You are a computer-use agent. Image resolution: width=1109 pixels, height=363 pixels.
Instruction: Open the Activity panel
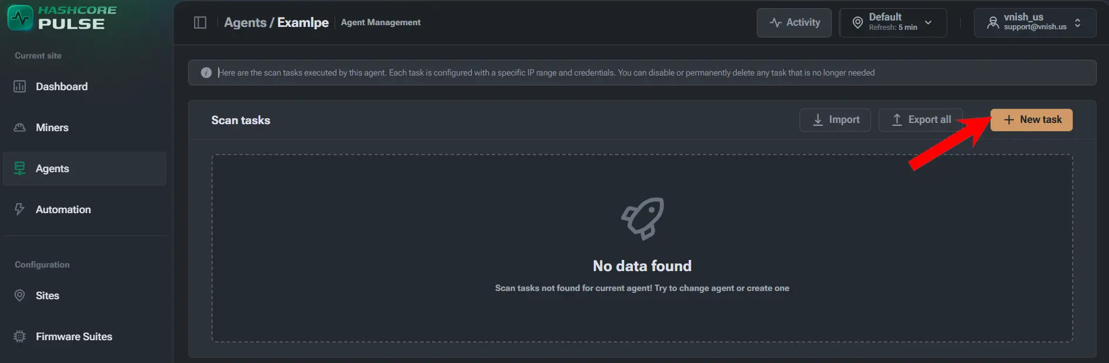coord(794,23)
